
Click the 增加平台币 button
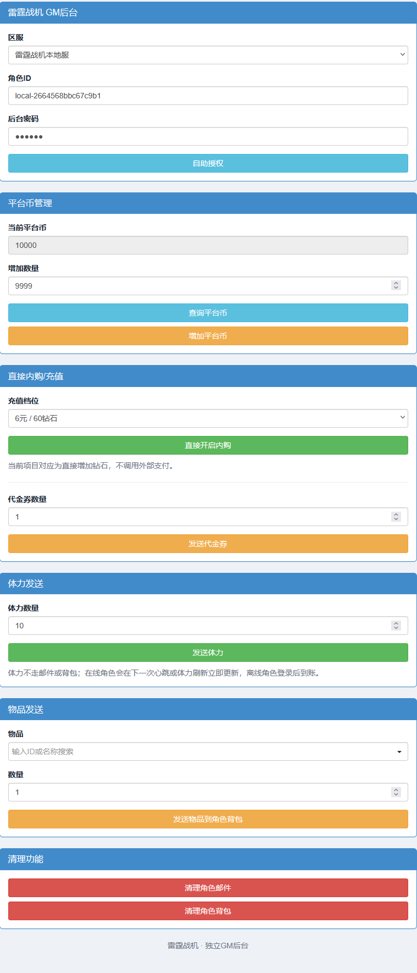[208, 336]
